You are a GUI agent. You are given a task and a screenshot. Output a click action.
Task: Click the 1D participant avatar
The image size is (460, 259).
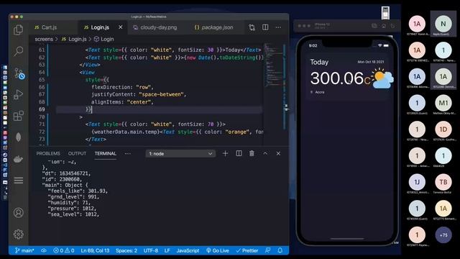pos(443,129)
